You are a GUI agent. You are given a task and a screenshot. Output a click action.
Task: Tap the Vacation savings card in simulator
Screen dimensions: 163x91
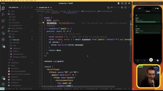148,29
